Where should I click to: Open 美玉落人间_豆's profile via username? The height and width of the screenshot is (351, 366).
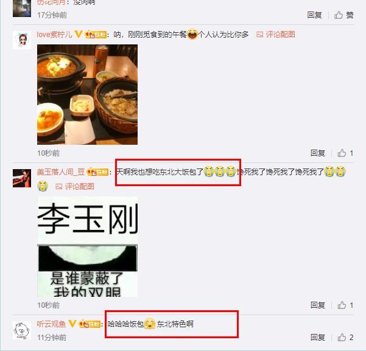61,172
